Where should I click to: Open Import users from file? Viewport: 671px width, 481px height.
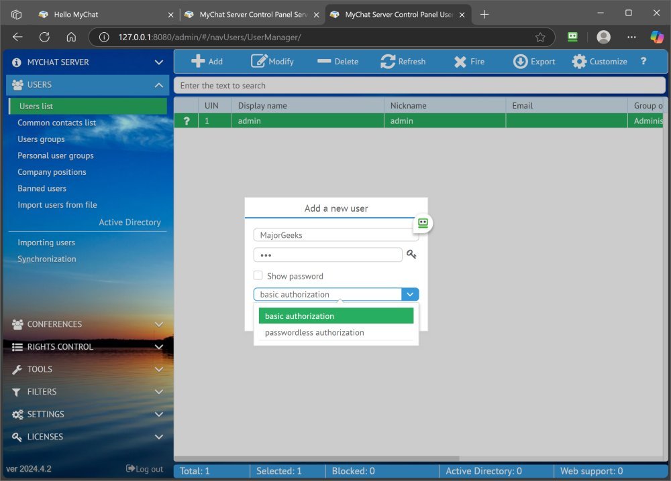[x=57, y=204]
